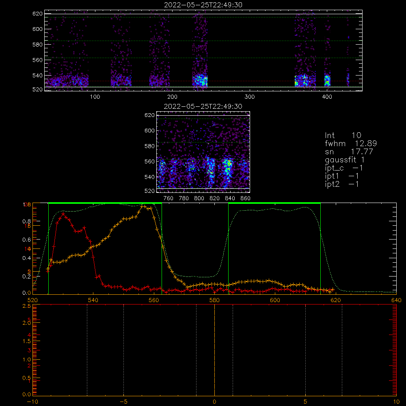Click x-axis label 100 on top spectrogram
406x406 pixels.
[95, 97]
